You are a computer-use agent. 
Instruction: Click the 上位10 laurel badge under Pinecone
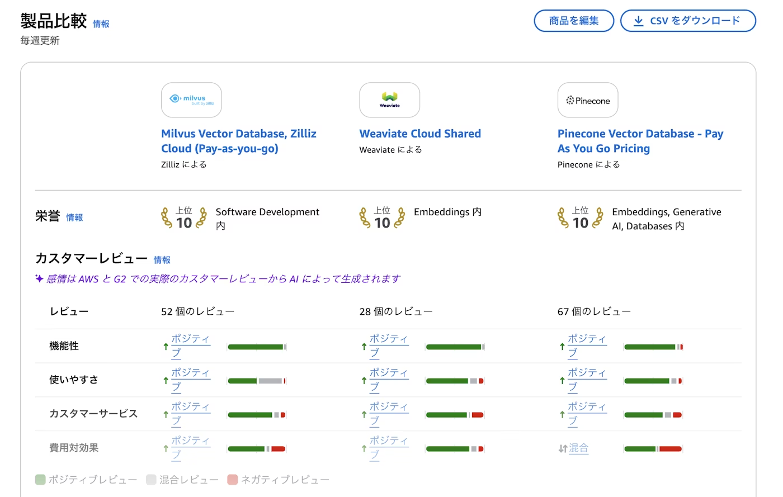[579, 218]
